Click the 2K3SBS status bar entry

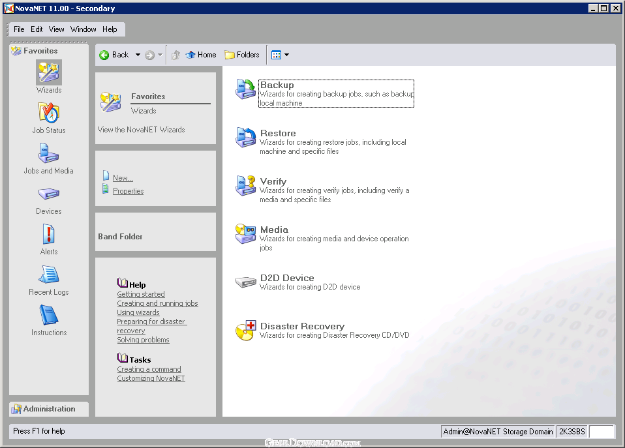(x=572, y=432)
